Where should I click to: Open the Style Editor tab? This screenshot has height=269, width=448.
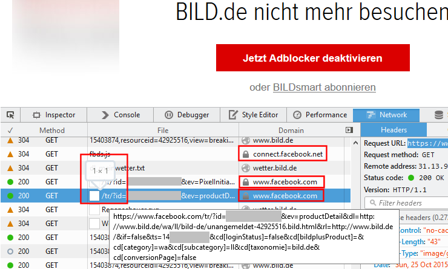coord(254,115)
